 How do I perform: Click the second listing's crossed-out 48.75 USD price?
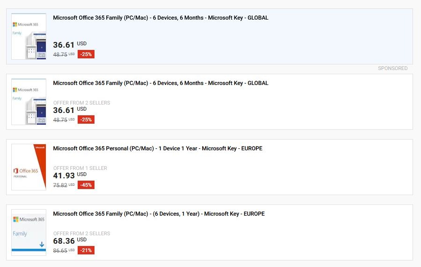[64, 119]
